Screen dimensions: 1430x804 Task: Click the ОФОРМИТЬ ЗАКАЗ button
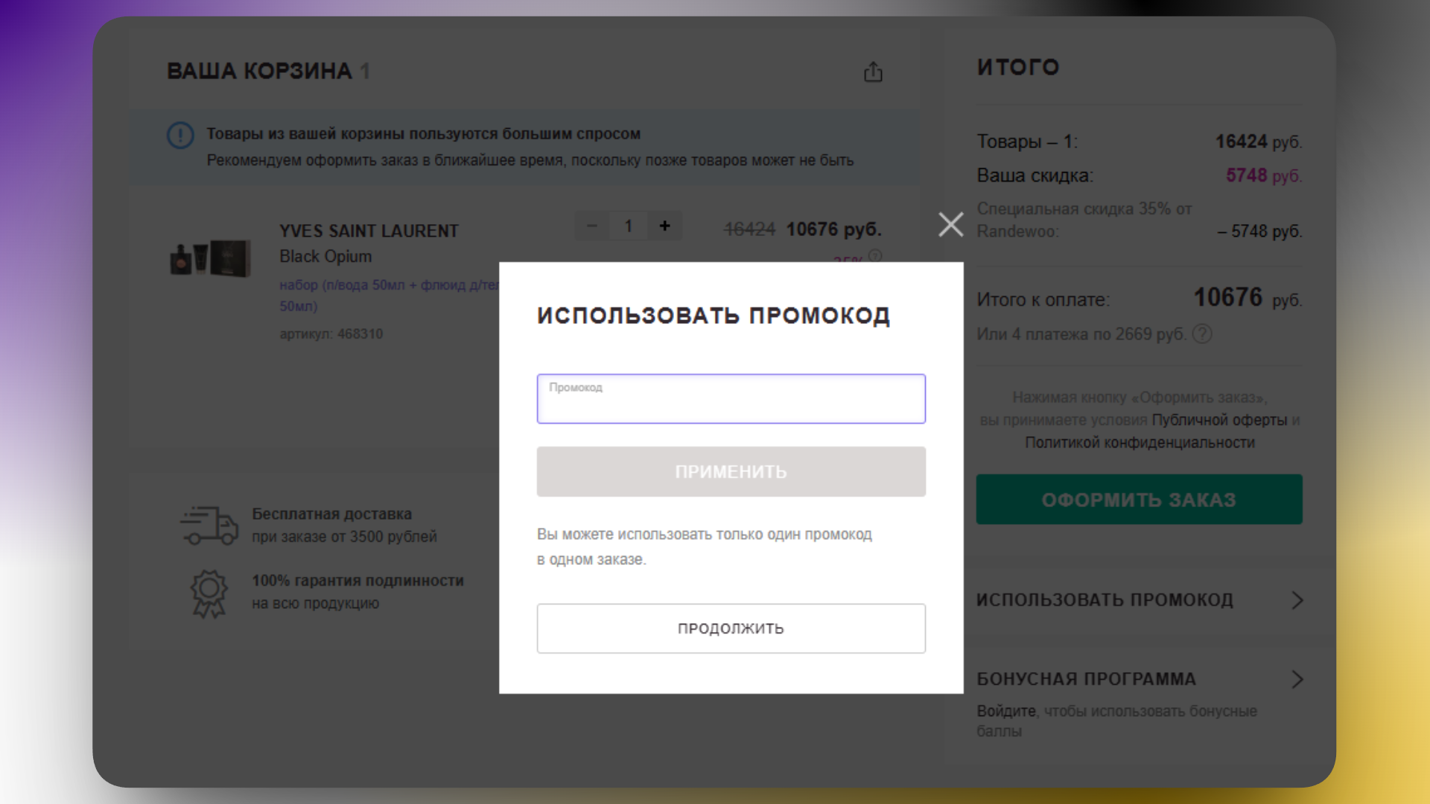(1139, 500)
